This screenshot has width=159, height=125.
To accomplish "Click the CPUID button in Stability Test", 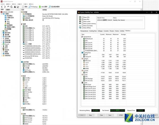I will click(121, 115).
